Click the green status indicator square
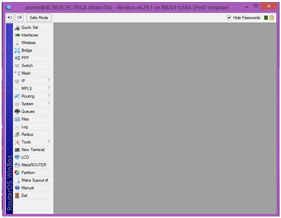The height and width of the screenshot is (218, 281). (266, 18)
